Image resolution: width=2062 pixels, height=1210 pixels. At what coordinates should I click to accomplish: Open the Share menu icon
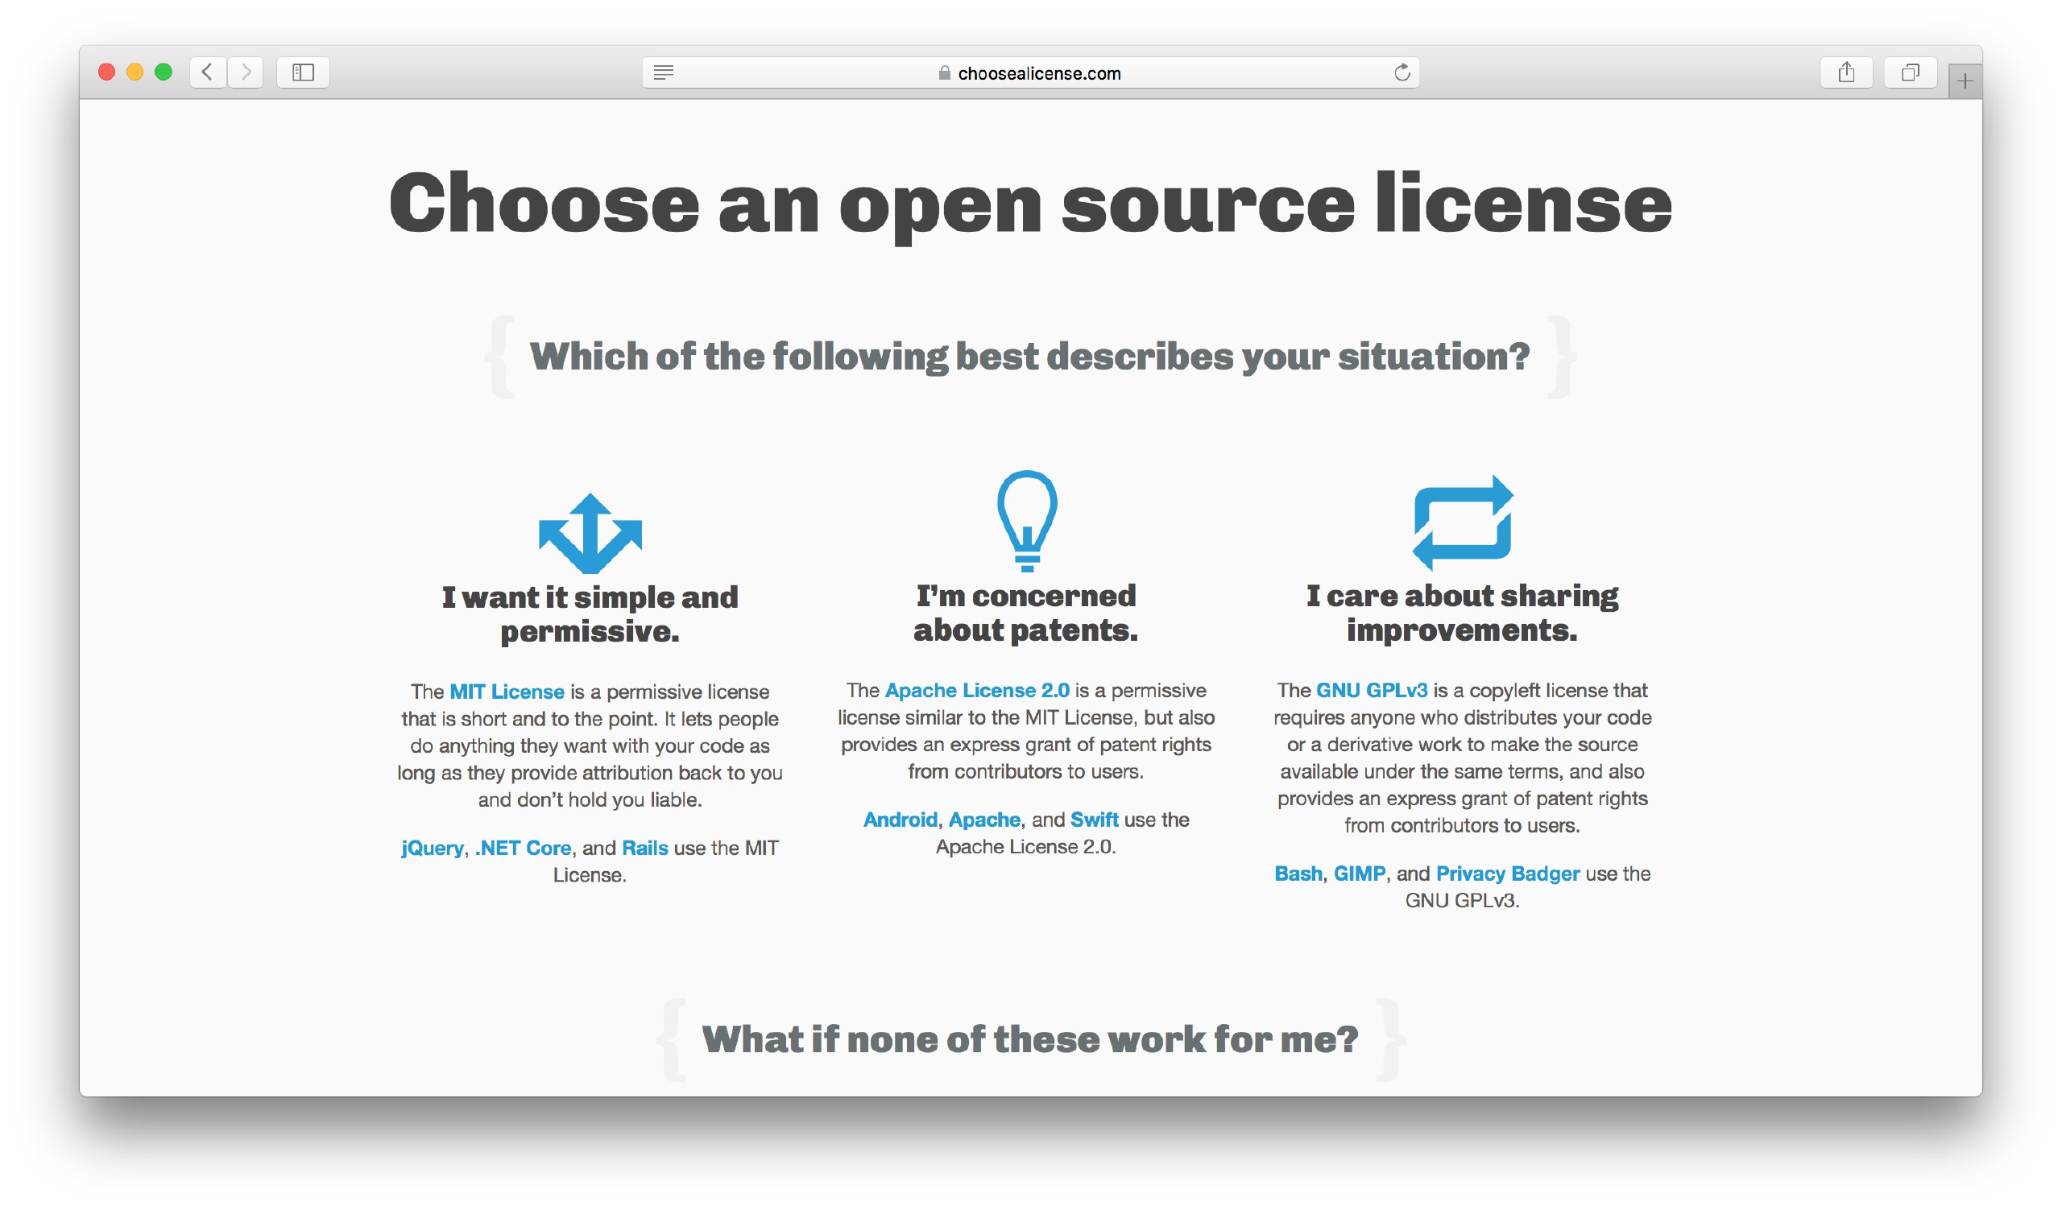pos(1846,72)
